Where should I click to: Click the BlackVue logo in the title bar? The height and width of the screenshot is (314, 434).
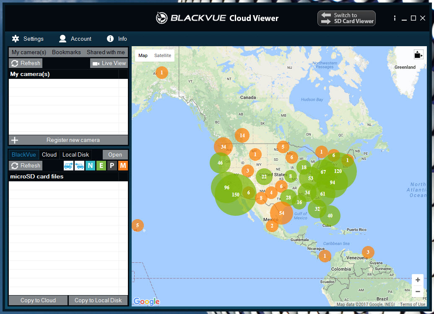[161, 18]
